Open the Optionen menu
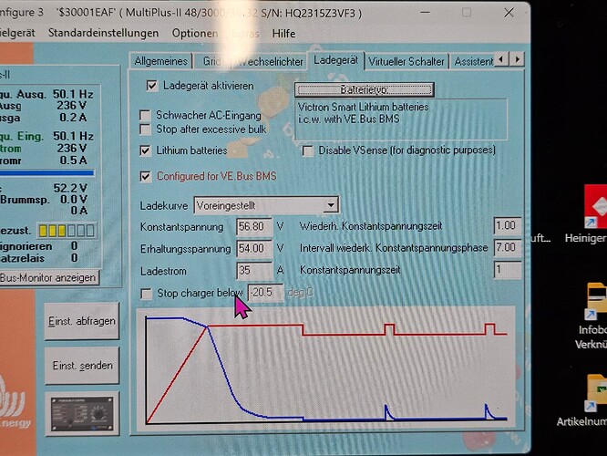Screen dimensions: 607x456 (195, 34)
